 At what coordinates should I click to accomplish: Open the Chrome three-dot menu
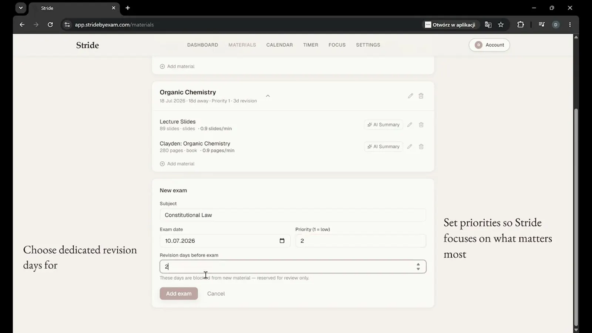click(570, 25)
